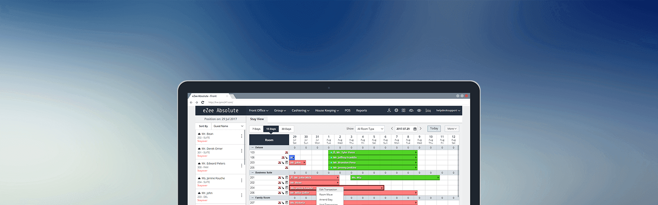Select the Stay View tab
Viewport: 658px width, 205px height.
pyautogui.click(x=257, y=119)
